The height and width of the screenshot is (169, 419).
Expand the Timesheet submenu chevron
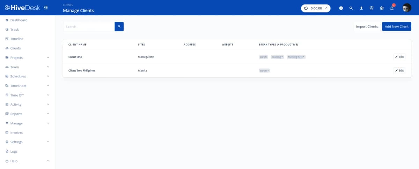[x=48, y=86]
